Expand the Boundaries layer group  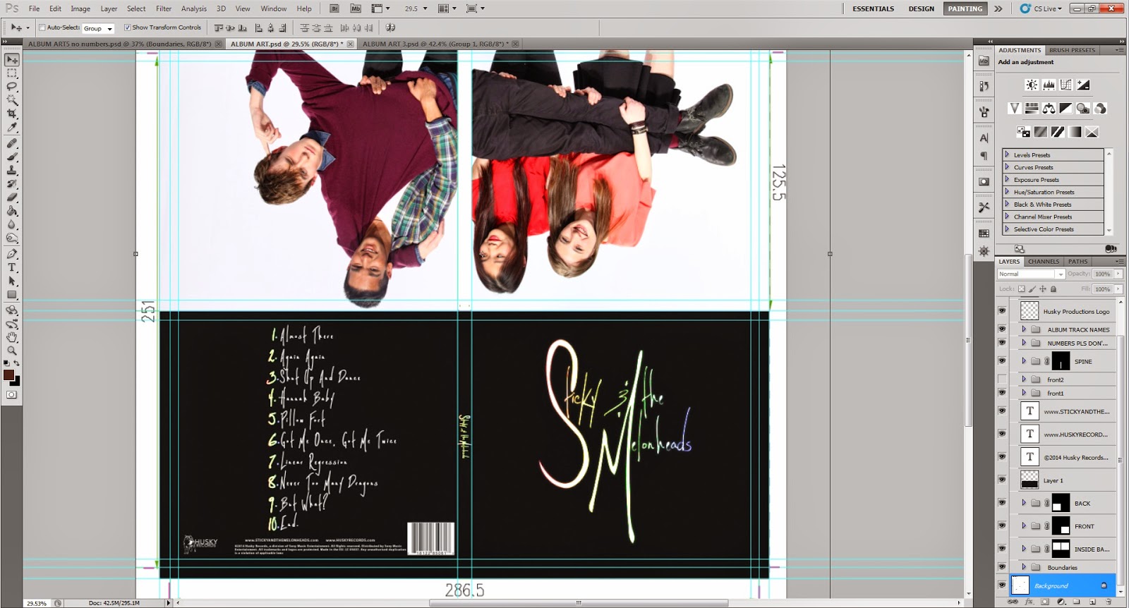[1023, 567]
